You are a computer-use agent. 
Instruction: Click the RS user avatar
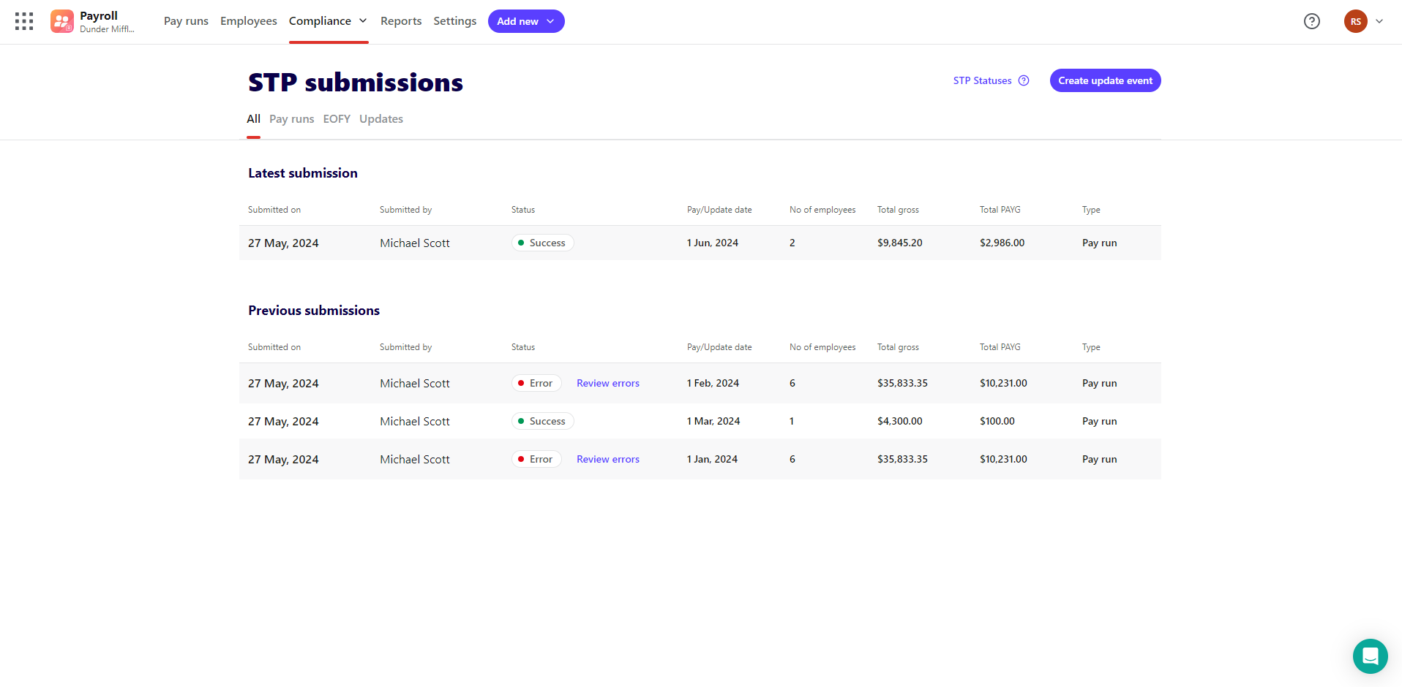[1356, 21]
